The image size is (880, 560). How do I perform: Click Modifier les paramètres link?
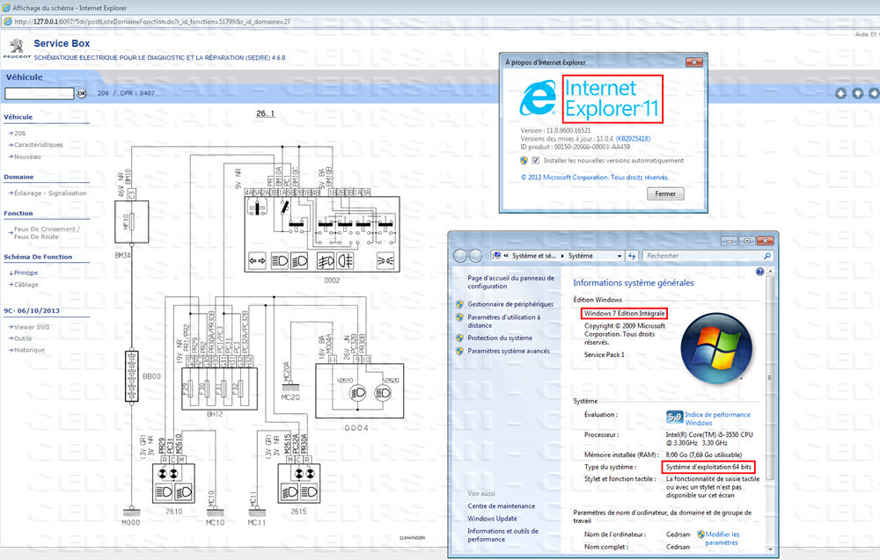coord(722,539)
